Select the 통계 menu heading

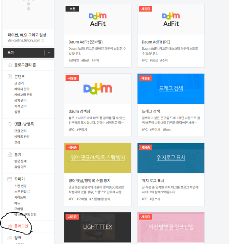point(18,154)
